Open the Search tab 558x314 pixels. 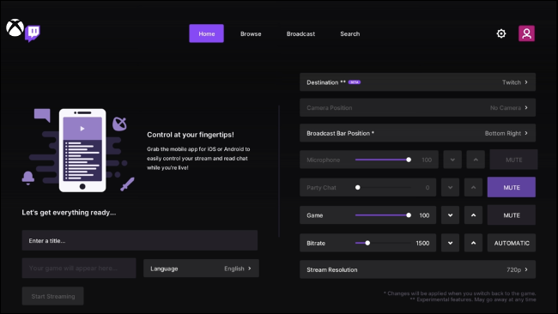click(x=349, y=33)
